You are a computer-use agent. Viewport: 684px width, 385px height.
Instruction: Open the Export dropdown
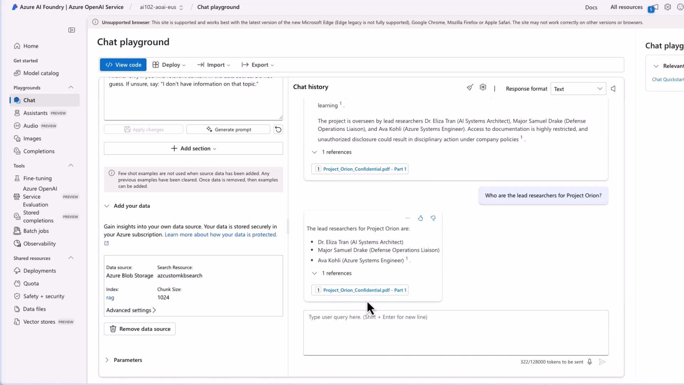pyautogui.click(x=258, y=65)
